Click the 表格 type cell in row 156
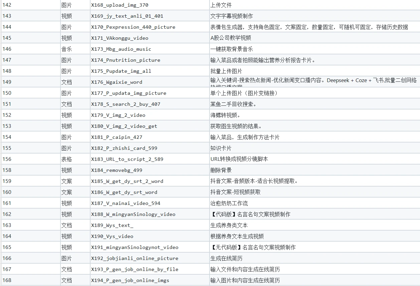Viewport: 420px width, 286px height. [66, 159]
